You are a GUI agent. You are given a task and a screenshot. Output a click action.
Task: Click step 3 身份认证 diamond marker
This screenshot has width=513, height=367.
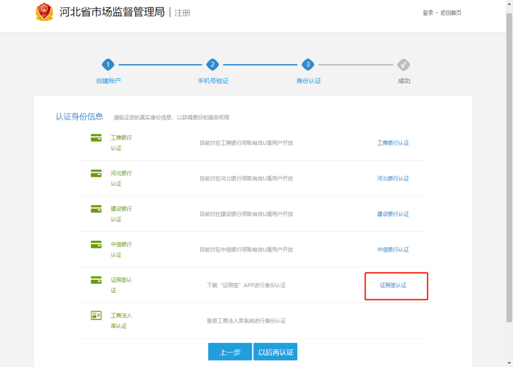coord(308,65)
